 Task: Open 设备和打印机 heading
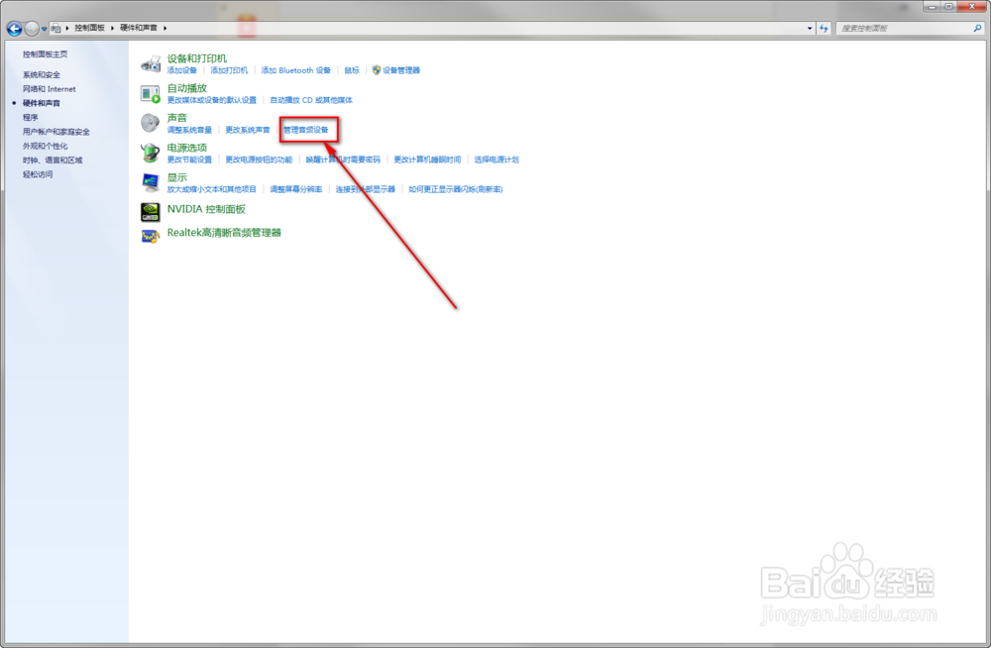click(x=196, y=58)
